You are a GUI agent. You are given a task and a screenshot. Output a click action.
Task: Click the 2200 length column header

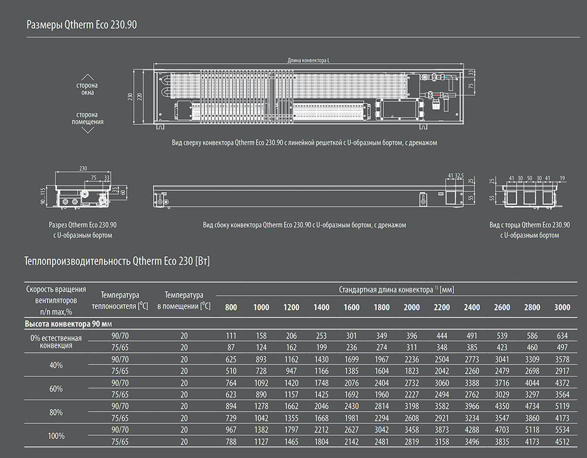point(442,308)
